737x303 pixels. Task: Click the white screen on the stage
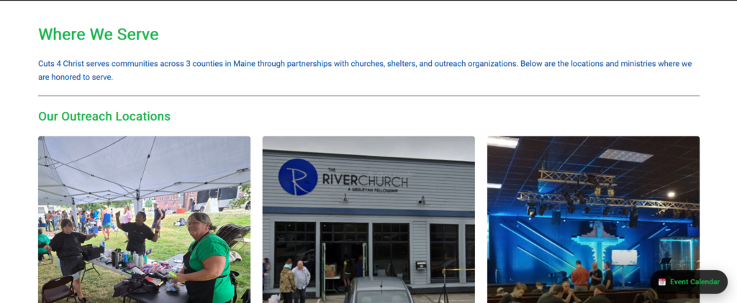[624, 256]
